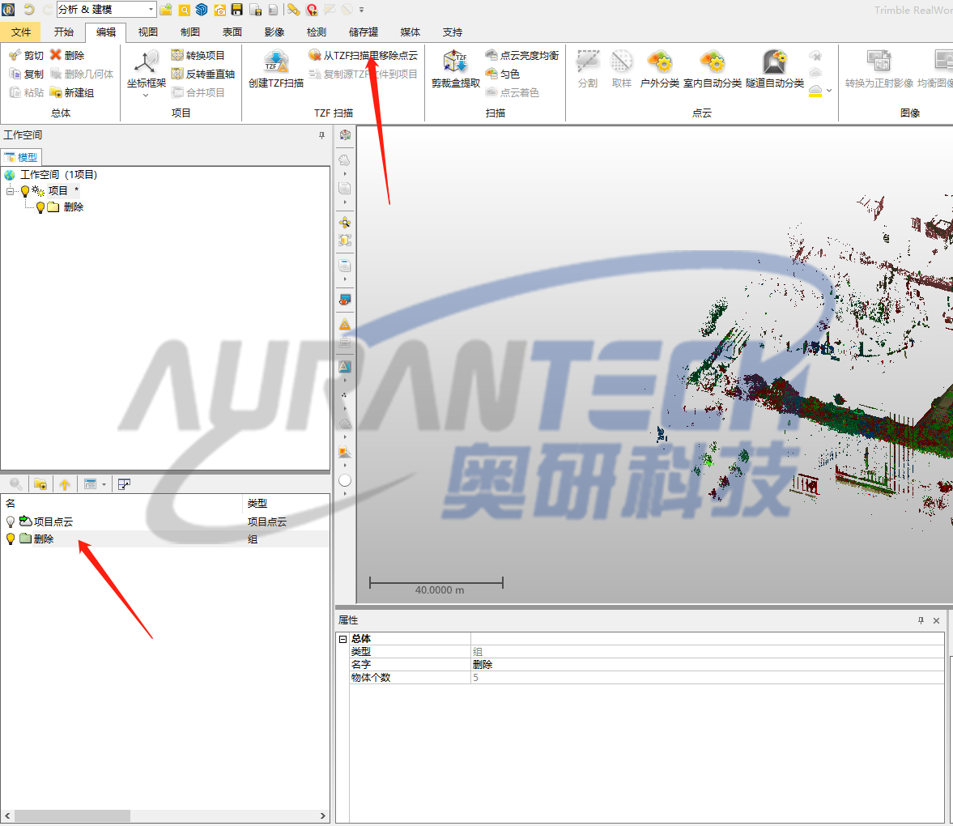Click the view-cube icon atop view toolbar

(345, 135)
